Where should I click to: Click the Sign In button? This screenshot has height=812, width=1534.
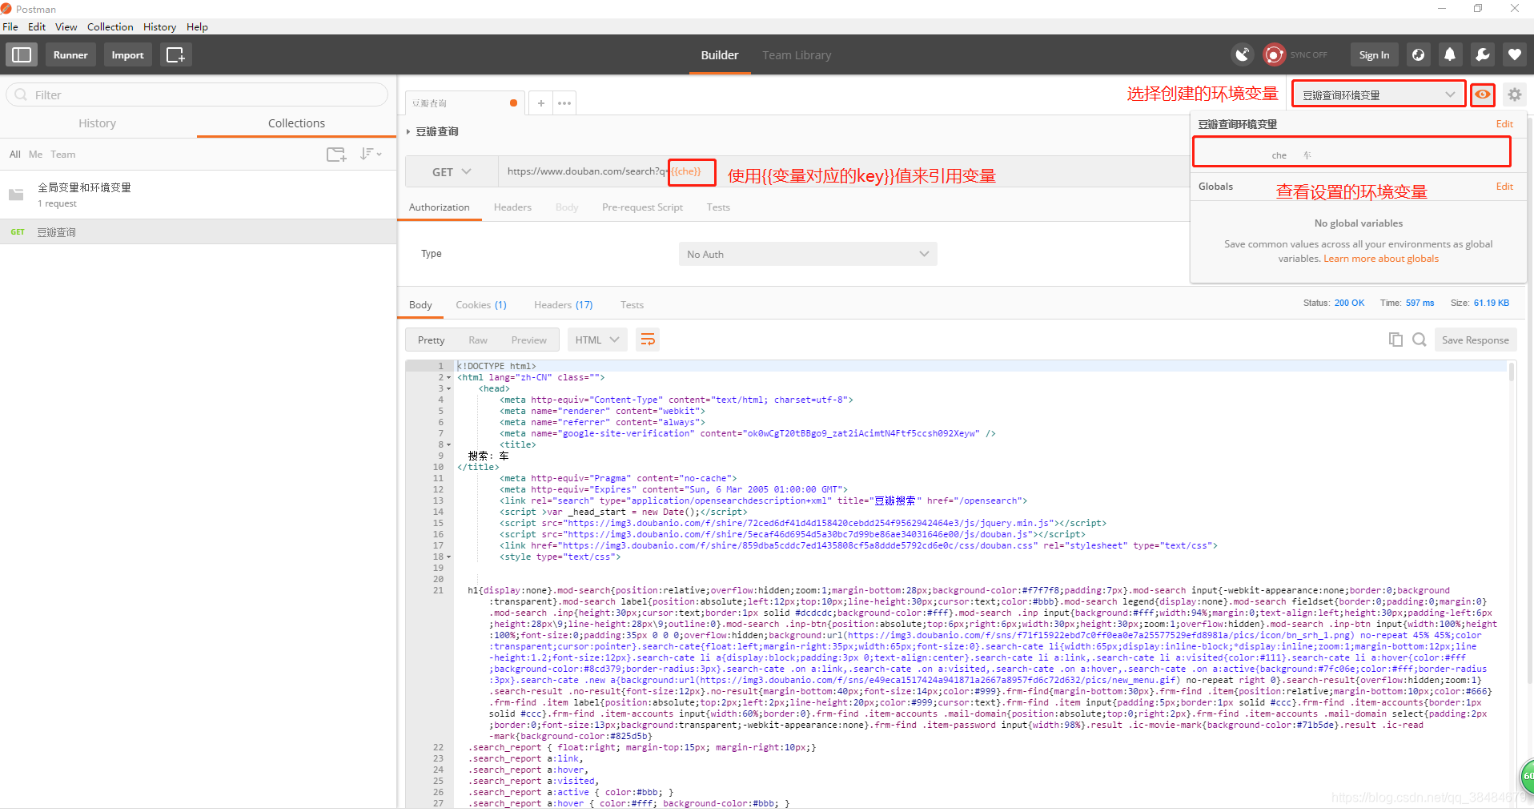(1374, 54)
